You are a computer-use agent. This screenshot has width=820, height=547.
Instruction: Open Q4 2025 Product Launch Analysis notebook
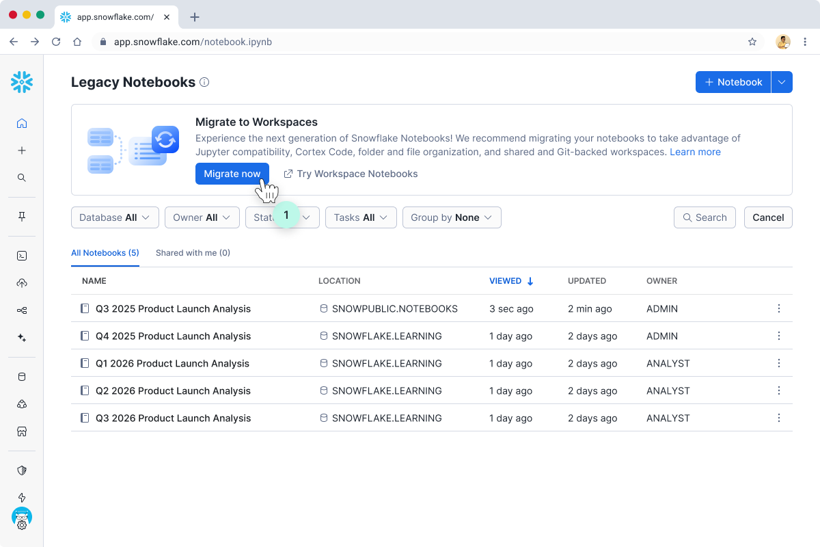pyautogui.click(x=173, y=336)
